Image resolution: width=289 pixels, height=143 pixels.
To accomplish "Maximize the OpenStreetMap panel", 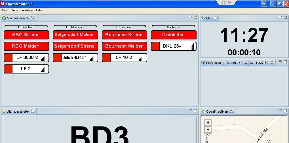I will point(285,111).
